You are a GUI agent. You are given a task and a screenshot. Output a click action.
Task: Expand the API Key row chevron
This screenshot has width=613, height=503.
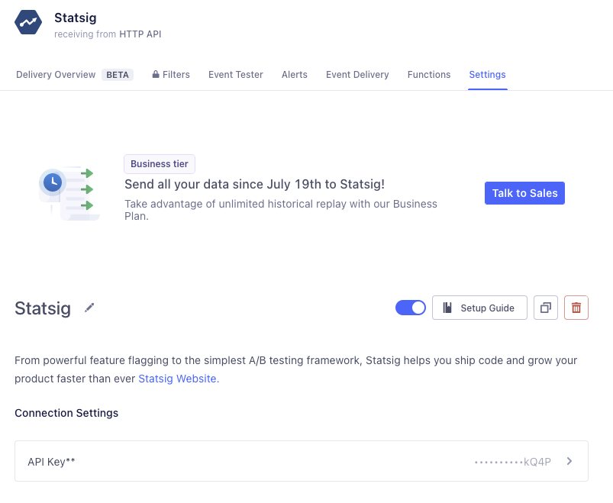pyautogui.click(x=569, y=461)
